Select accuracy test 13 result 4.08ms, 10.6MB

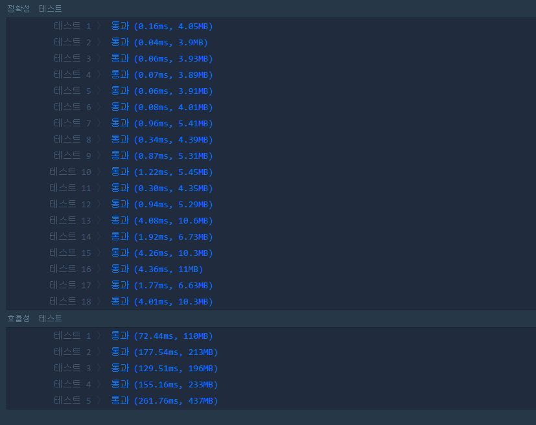[x=162, y=221]
